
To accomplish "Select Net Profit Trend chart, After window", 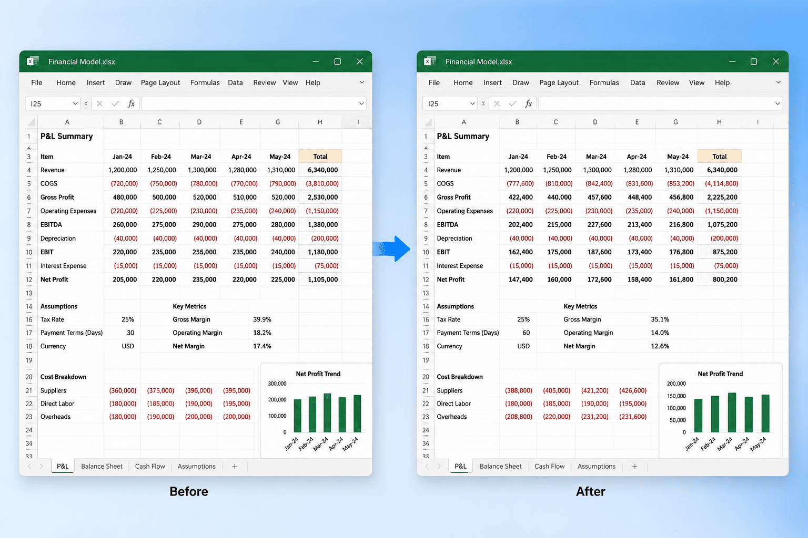I will 721,411.
